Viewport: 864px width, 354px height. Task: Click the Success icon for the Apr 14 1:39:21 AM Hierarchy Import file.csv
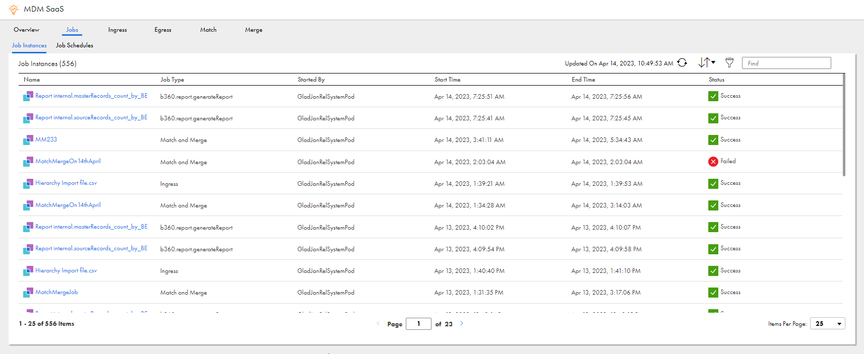(713, 183)
